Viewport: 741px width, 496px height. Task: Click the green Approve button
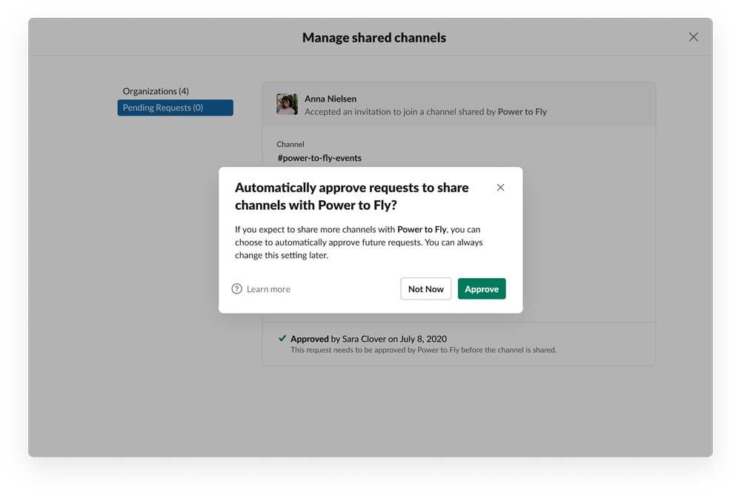[x=482, y=289]
